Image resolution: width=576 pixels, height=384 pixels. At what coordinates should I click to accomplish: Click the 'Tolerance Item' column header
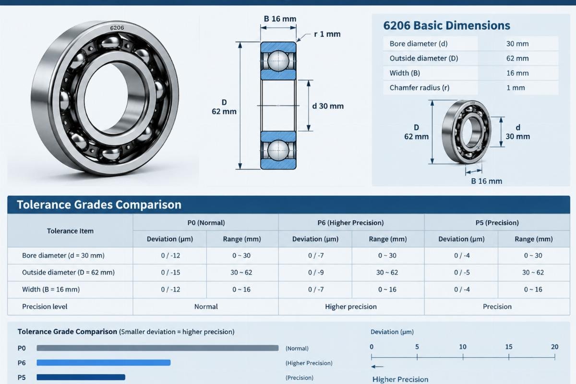pyautogui.click(x=70, y=231)
